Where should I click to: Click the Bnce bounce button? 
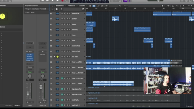click(x=45, y=100)
